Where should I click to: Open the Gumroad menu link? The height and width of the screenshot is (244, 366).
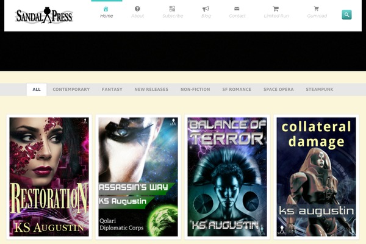(317, 16)
